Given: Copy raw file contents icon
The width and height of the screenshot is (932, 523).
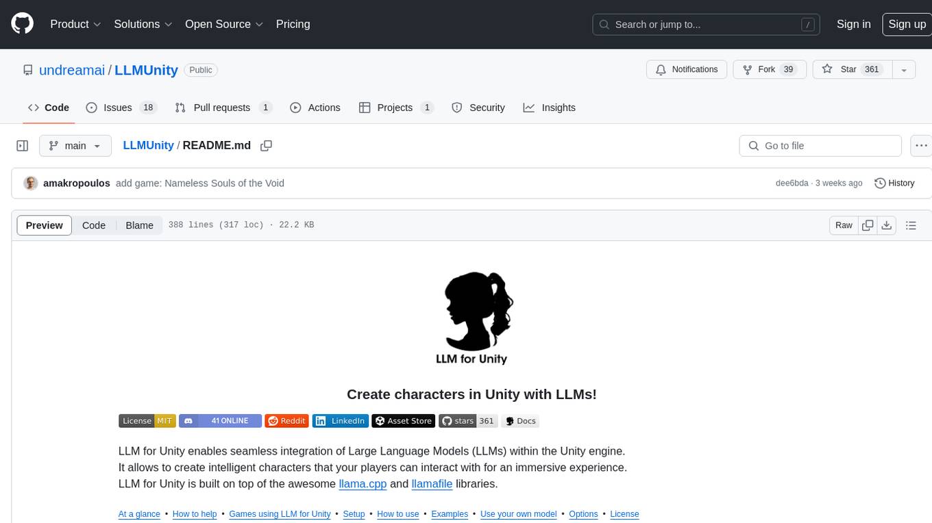Looking at the screenshot, I should click(x=868, y=225).
